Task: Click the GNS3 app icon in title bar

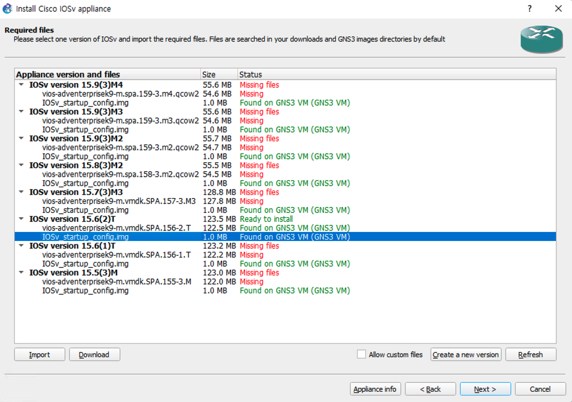Action: pos(7,8)
